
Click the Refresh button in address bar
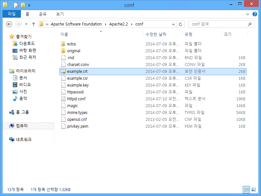tap(181, 24)
